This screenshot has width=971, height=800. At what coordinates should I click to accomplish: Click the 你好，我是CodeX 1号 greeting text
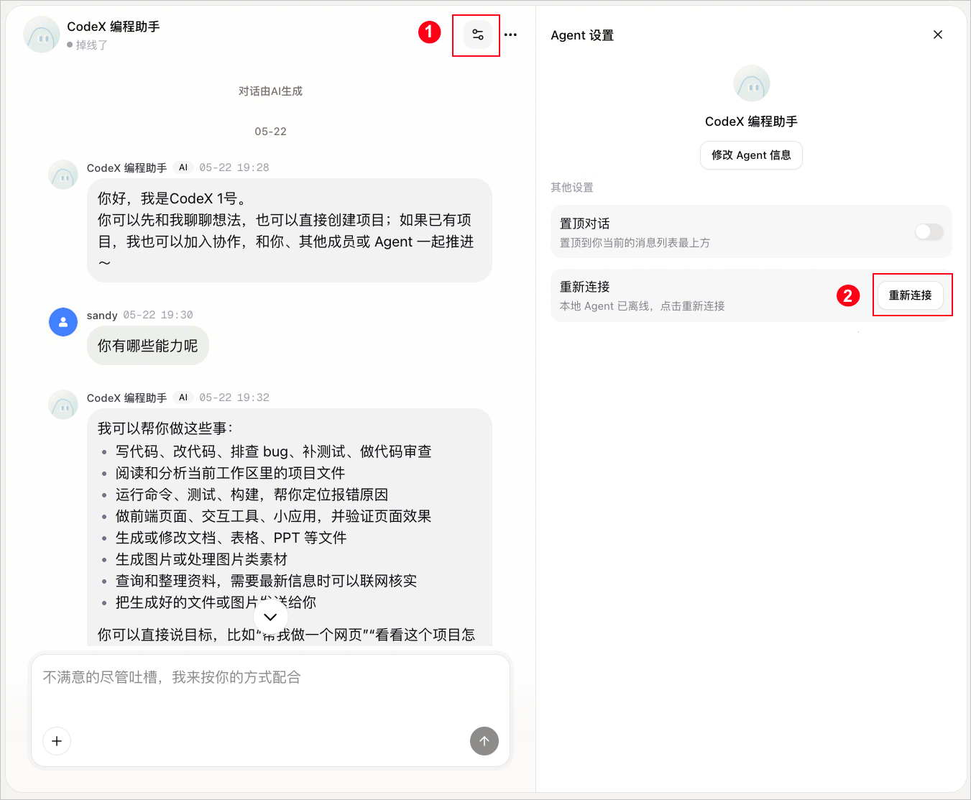pyautogui.click(x=172, y=198)
